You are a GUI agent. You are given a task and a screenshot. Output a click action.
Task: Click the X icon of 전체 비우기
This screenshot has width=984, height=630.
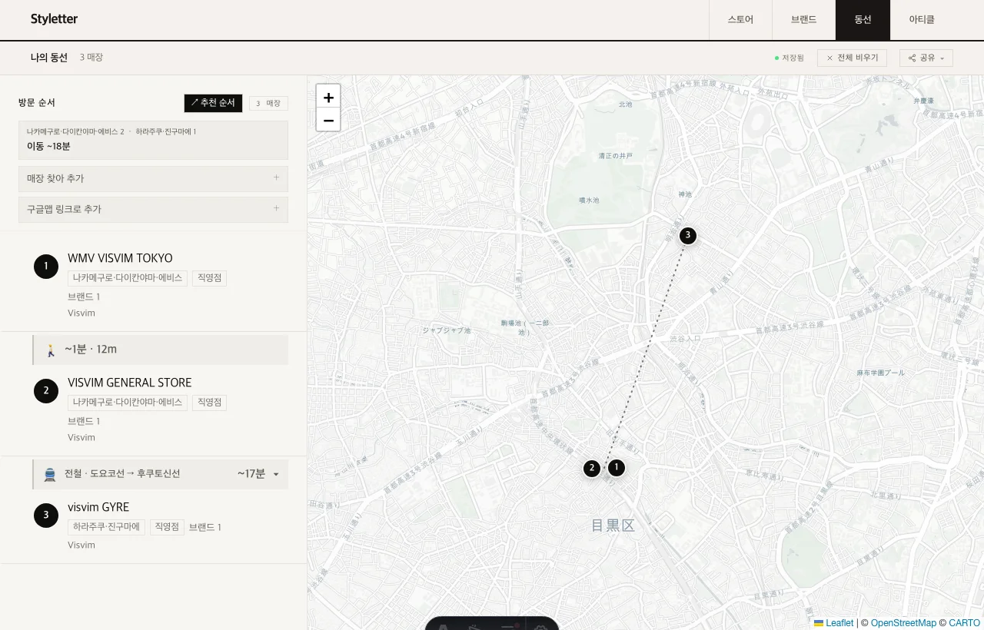pyautogui.click(x=829, y=58)
